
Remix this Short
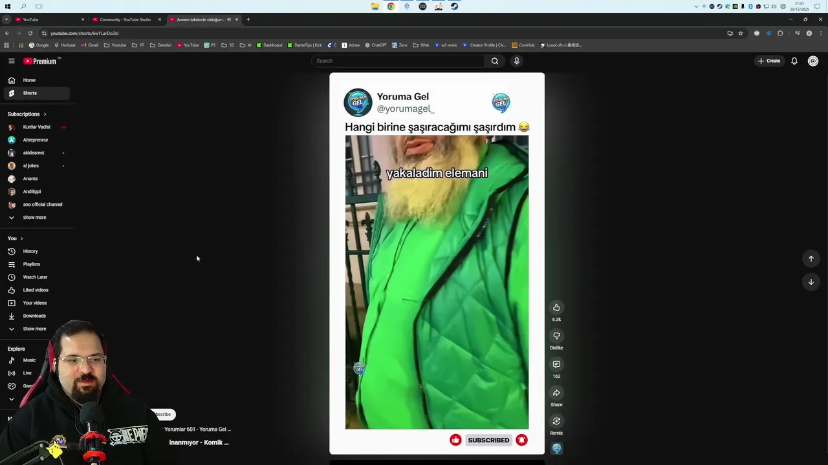(556, 422)
